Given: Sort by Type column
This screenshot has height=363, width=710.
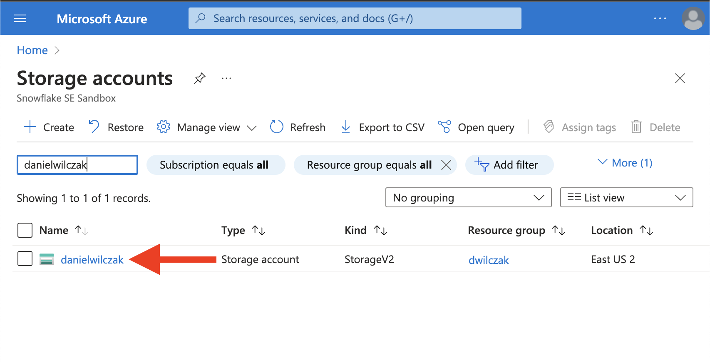Looking at the screenshot, I should (x=243, y=230).
